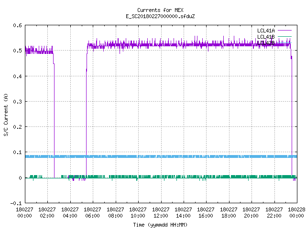Image resolution: width=306 pixels, height=229 pixels.
Task: Click the x-axis tick 180227 20:00
Action: (x=251, y=212)
